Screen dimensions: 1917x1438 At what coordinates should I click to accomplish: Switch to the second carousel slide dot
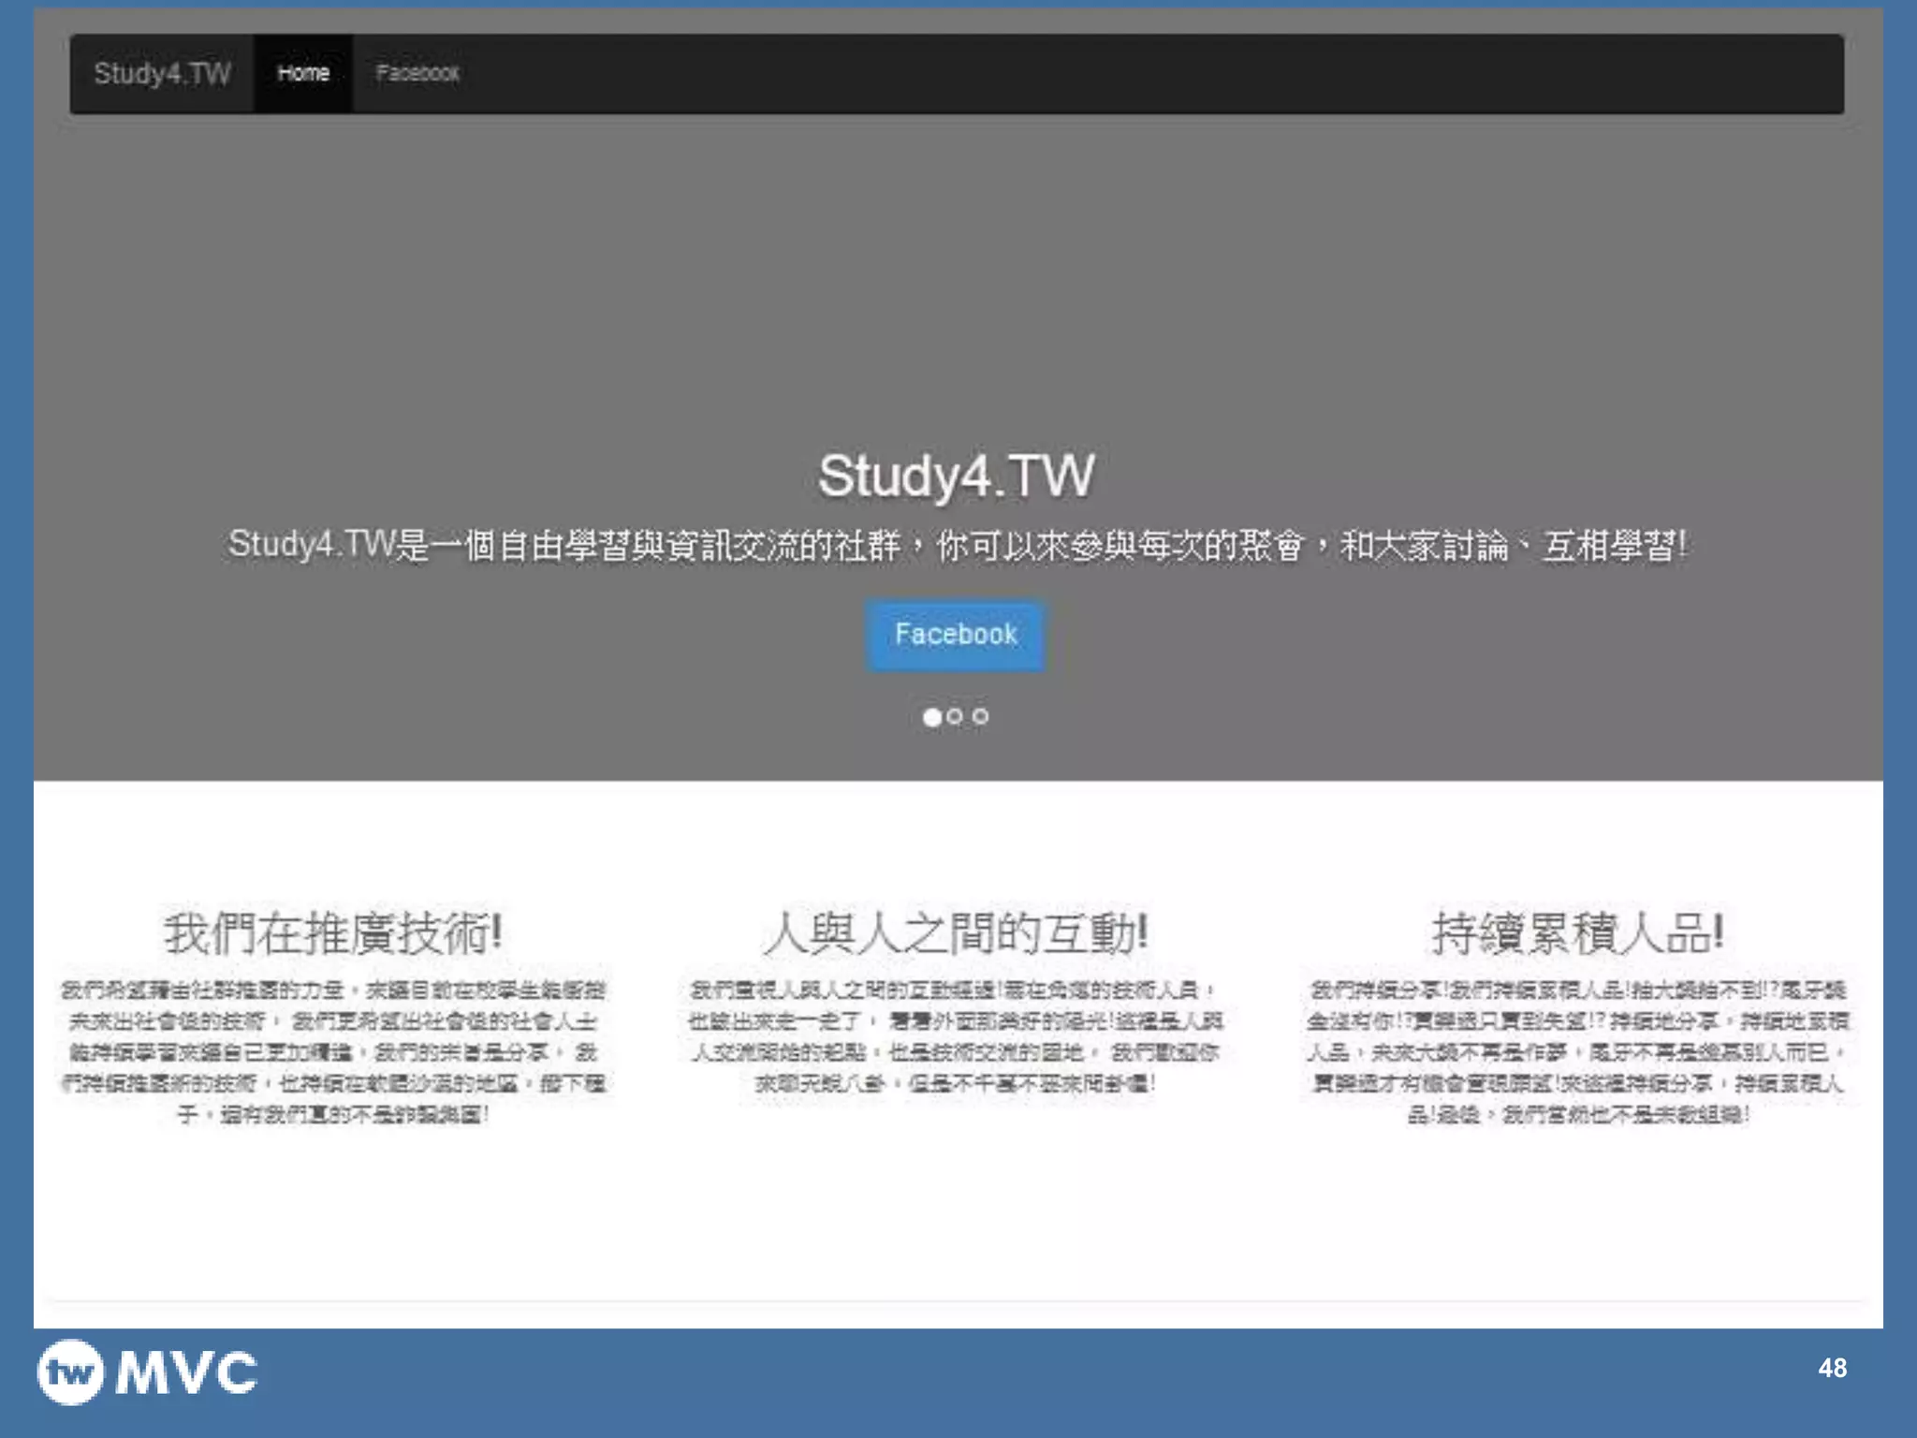(x=955, y=716)
